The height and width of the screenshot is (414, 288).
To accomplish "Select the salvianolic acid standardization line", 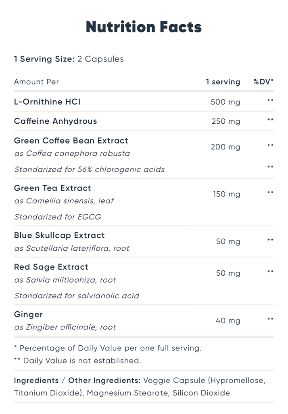I will tap(77, 296).
